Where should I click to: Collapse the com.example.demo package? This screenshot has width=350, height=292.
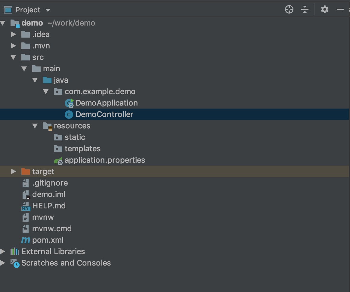click(x=46, y=92)
